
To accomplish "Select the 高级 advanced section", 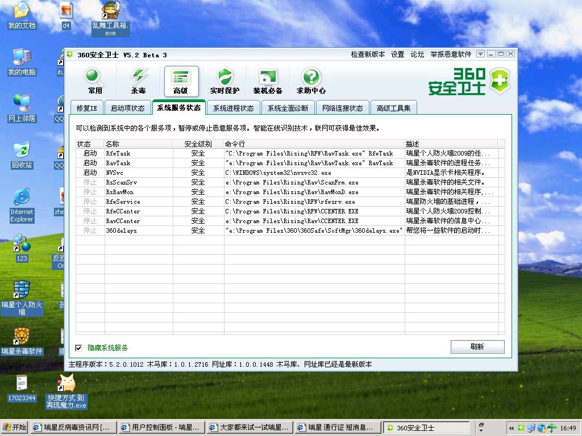I will pos(181,81).
